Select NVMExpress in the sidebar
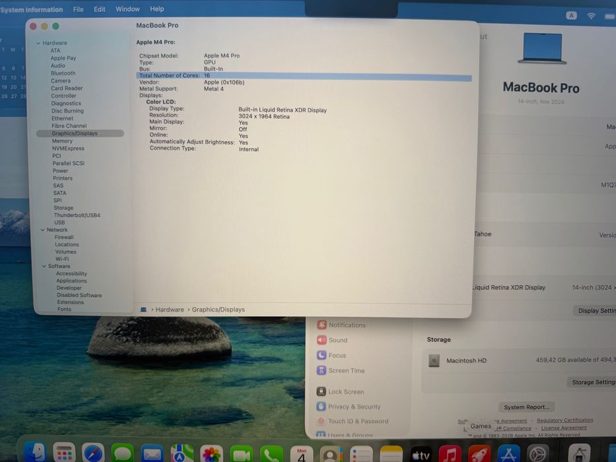The image size is (616, 462). [68, 148]
